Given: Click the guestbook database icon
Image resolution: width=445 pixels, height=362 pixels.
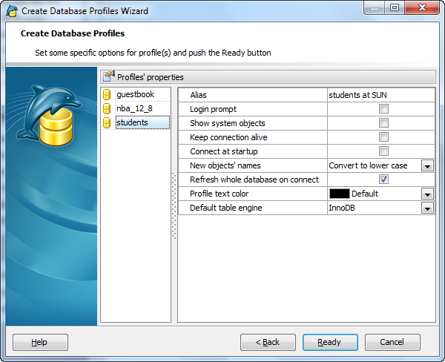Looking at the screenshot, I should [x=108, y=95].
